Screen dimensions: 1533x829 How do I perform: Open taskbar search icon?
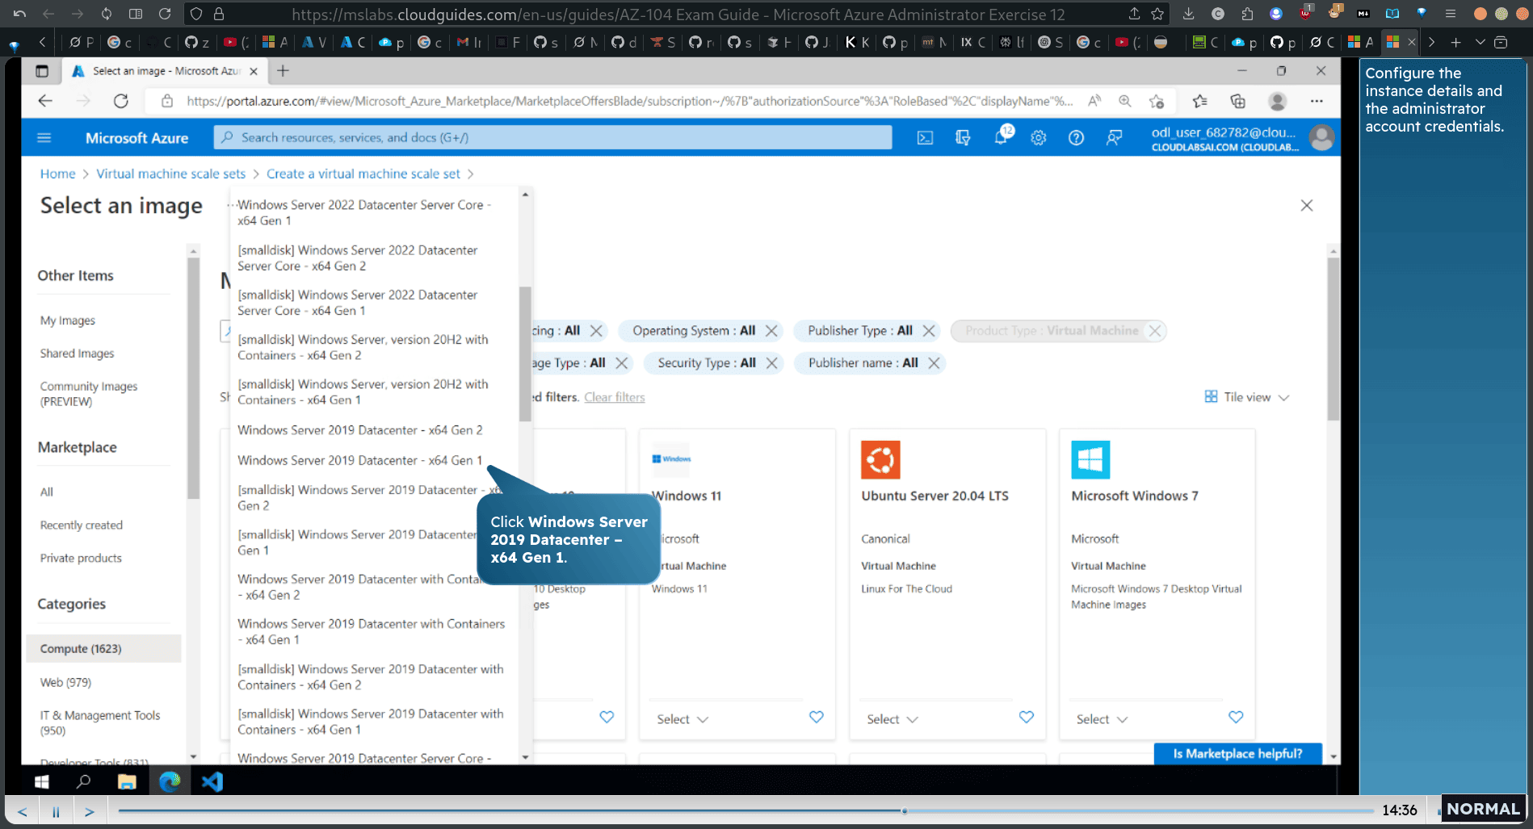pyautogui.click(x=83, y=781)
